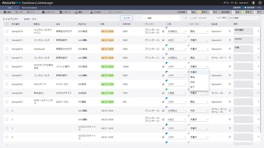Check the Sample614 row checkbox
The width and height of the screenshot is (264, 148).
7,49
